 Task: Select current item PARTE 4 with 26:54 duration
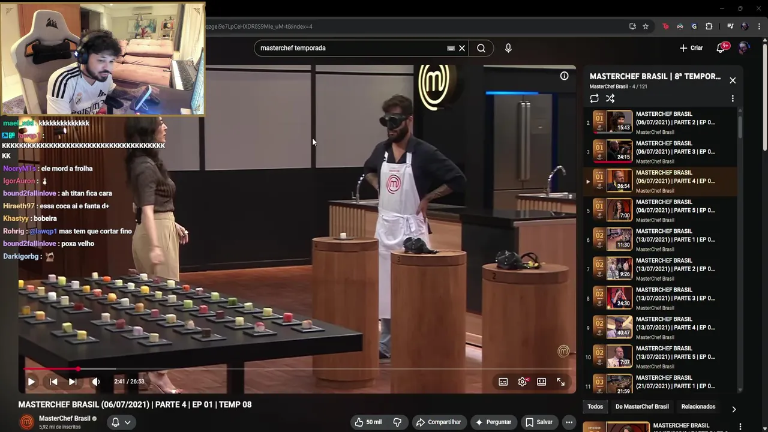pyautogui.click(x=660, y=181)
